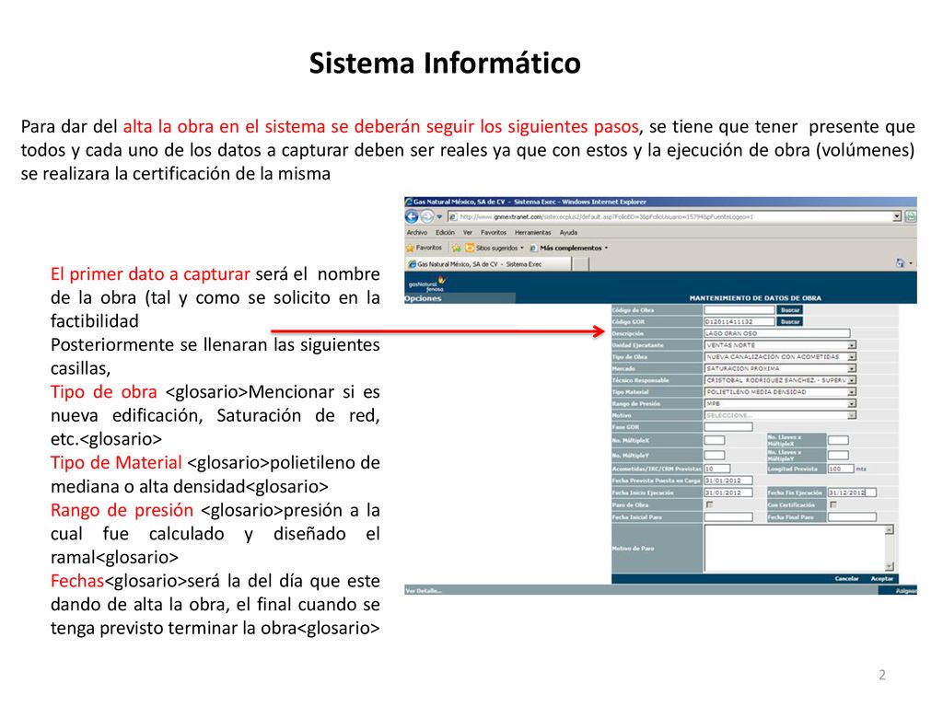Viewport: 943px width, 707px height.
Task: Click the Cancelar button
Action: pyautogui.click(x=847, y=578)
